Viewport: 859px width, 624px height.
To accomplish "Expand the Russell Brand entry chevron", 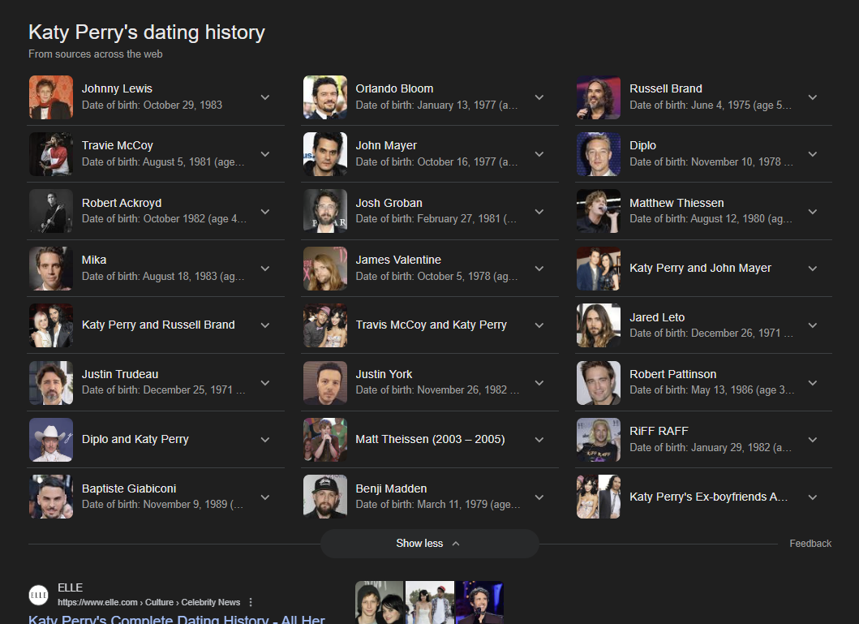I will coord(813,97).
